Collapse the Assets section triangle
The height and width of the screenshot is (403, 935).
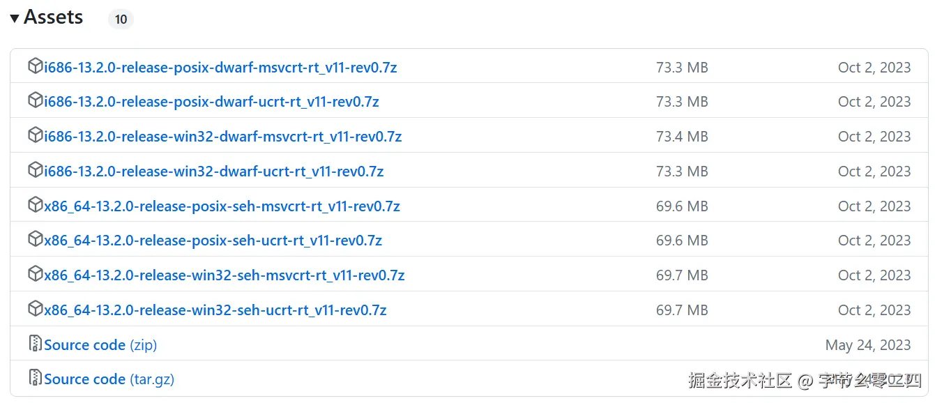point(15,18)
